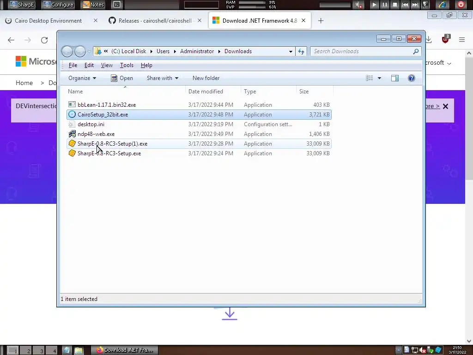Toggle the preview pane in Explorer
473x355 pixels.
click(x=395, y=78)
